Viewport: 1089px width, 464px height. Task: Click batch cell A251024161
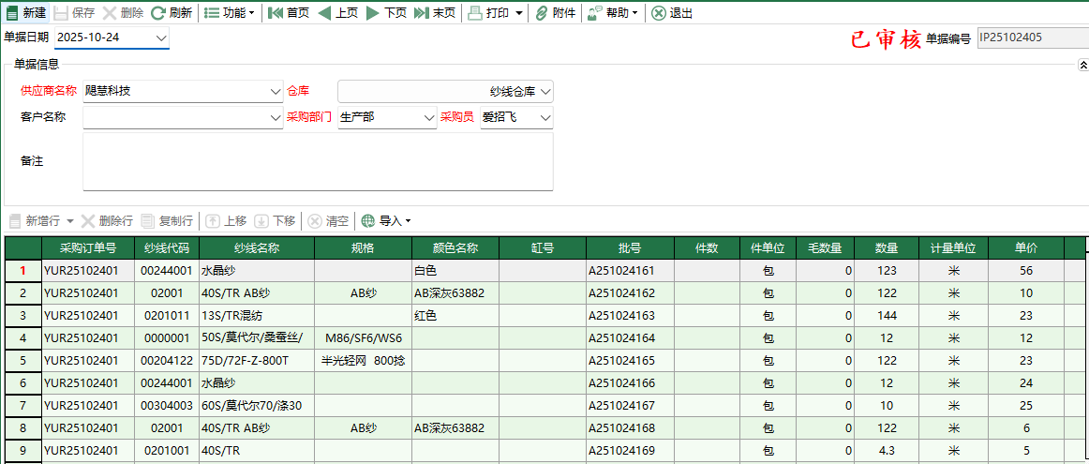pos(630,271)
